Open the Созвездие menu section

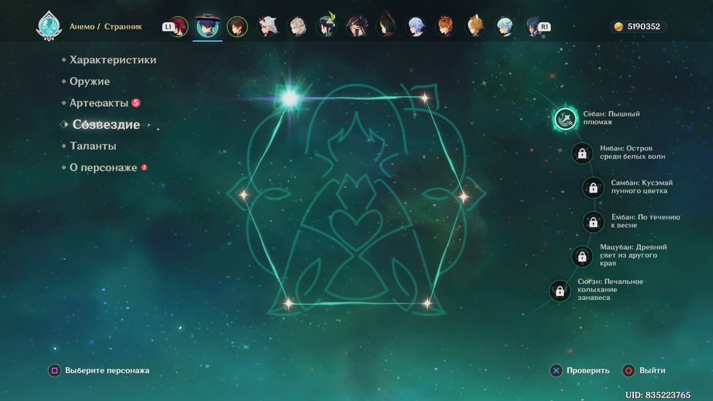click(106, 125)
